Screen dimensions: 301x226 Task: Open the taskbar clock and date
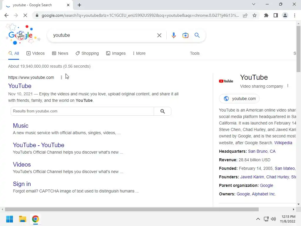(x=287, y=219)
